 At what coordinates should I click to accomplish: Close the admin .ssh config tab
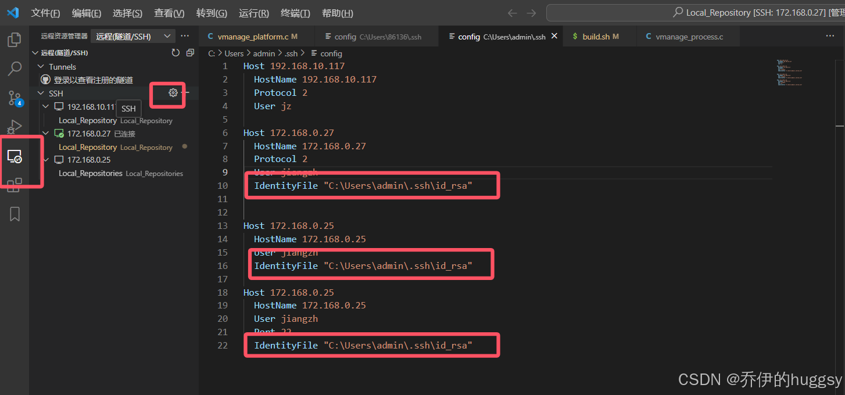[x=554, y=36]
